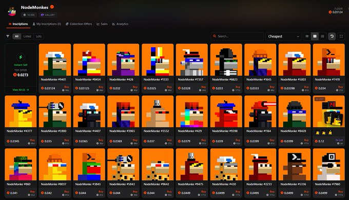
Task: Click the Instant Sell lightning icon
Action: [21, 57]
